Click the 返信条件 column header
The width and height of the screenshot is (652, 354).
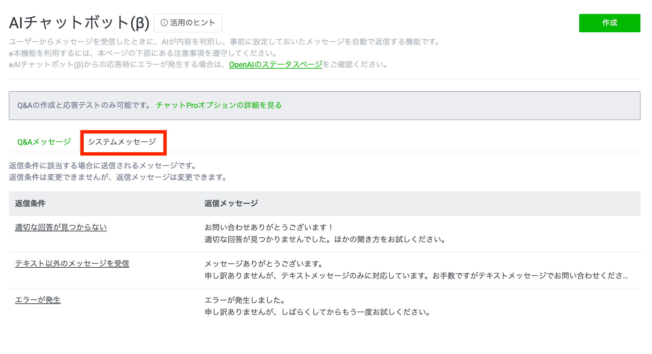(x=30, y=203)
